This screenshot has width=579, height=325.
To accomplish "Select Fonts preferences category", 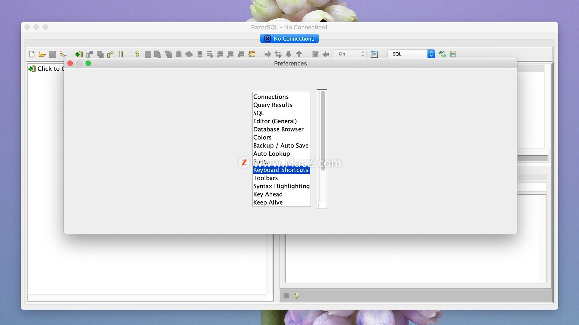I will point(281,162).
